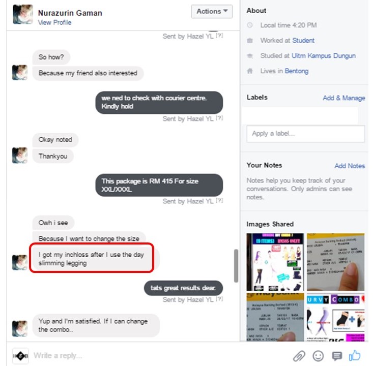Click the conversation scrollbar handle
This screenshot has height=366, width=373.
click(x=236, y=266)
